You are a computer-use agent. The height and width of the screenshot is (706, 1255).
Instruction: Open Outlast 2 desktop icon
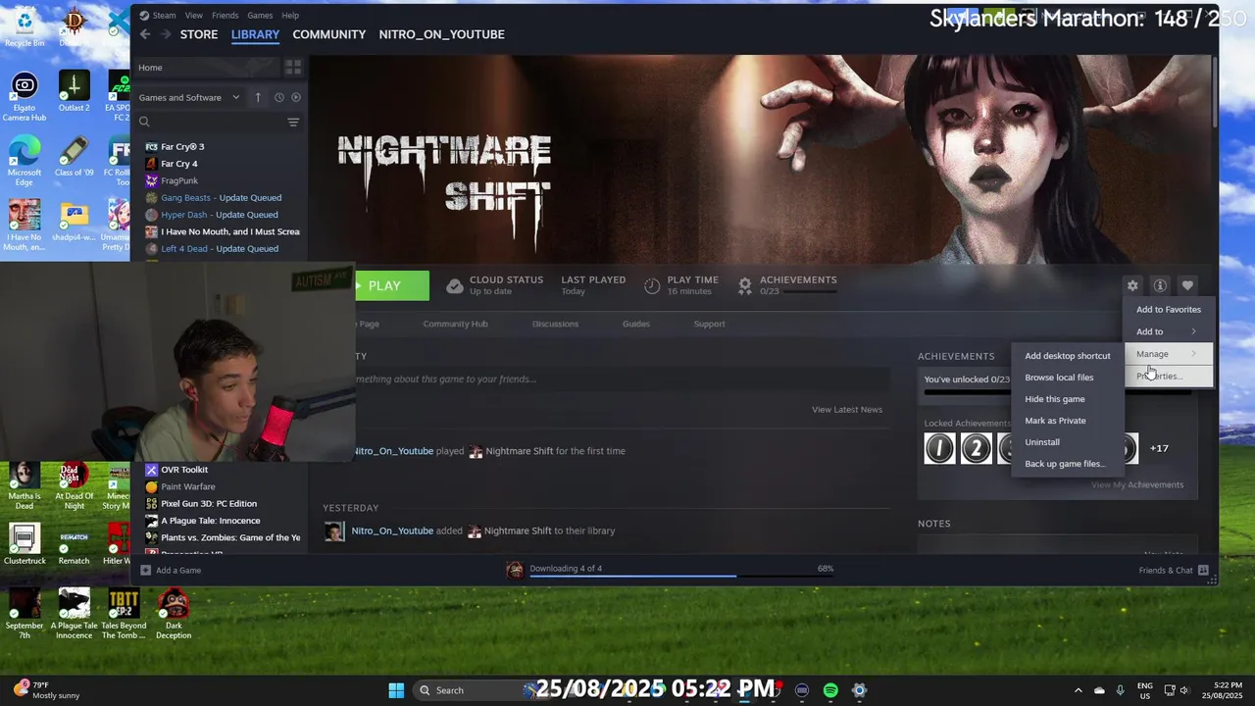pyautogui.click(x=74, y=91)
